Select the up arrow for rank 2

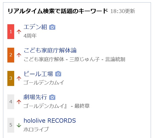(19, 55)
